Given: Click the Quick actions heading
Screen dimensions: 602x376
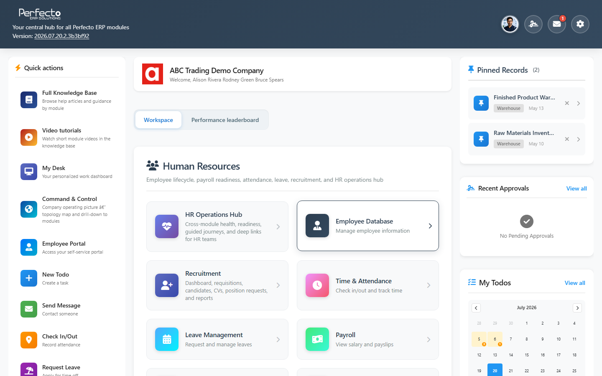Looking at the screenshot, I should (43, 68).
